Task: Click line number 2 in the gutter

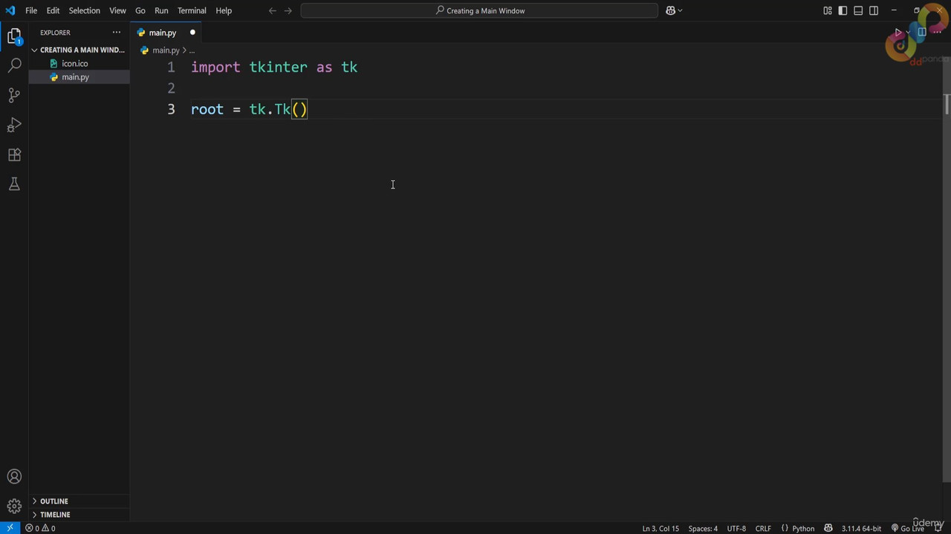Action: pos(171,88)
